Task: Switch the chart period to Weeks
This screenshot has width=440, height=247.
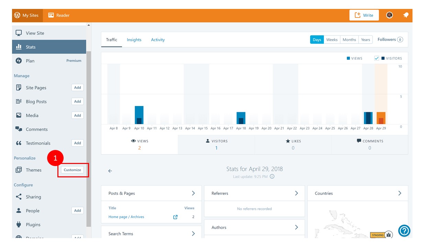Action: point(332,40)
